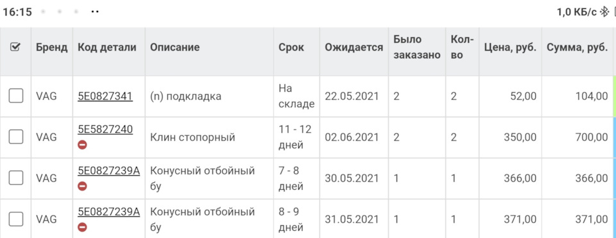Sort by Ожидается column header
The height and width of the screenshot is (238, 616).
354,47
